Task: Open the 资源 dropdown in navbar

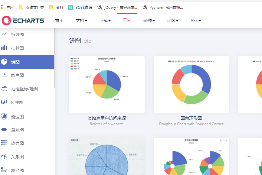Action: click(149, 21)
